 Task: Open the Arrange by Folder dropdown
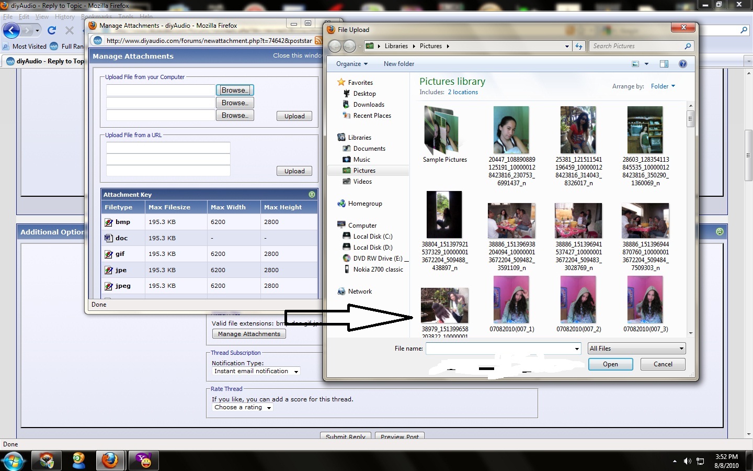pyautogui.click(x=663, y=86)
